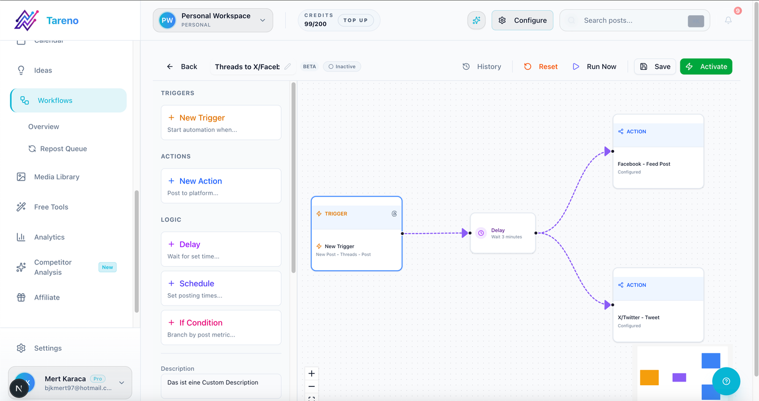
Task: Open workflow History
Action: click(x=481, y=67)
